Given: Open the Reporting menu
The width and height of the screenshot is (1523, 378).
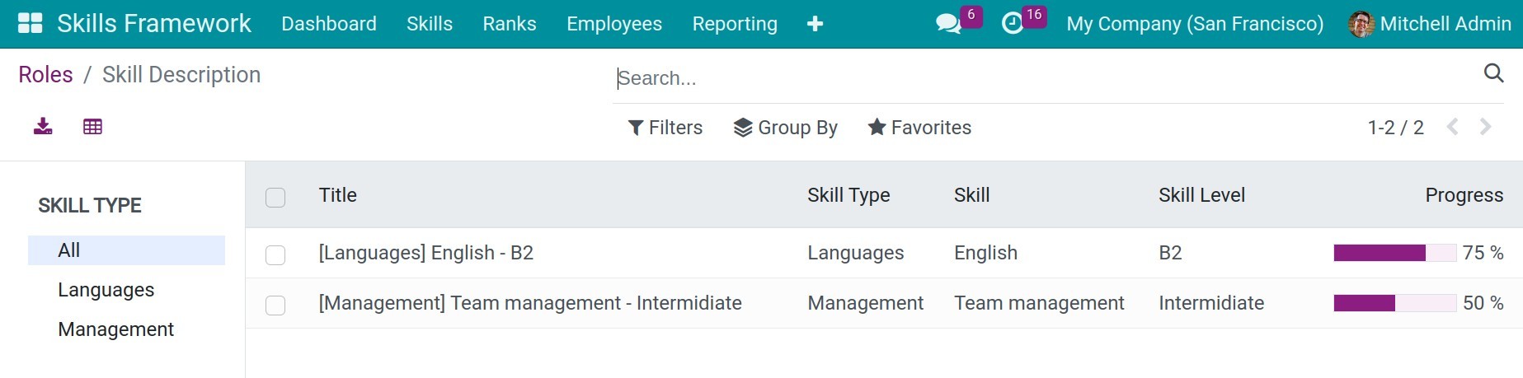Looking at the screenshot, I should click(x=735, y=24).
